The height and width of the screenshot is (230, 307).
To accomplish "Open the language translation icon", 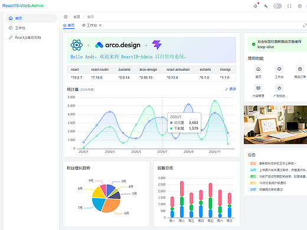I will (x=266, y=6).
